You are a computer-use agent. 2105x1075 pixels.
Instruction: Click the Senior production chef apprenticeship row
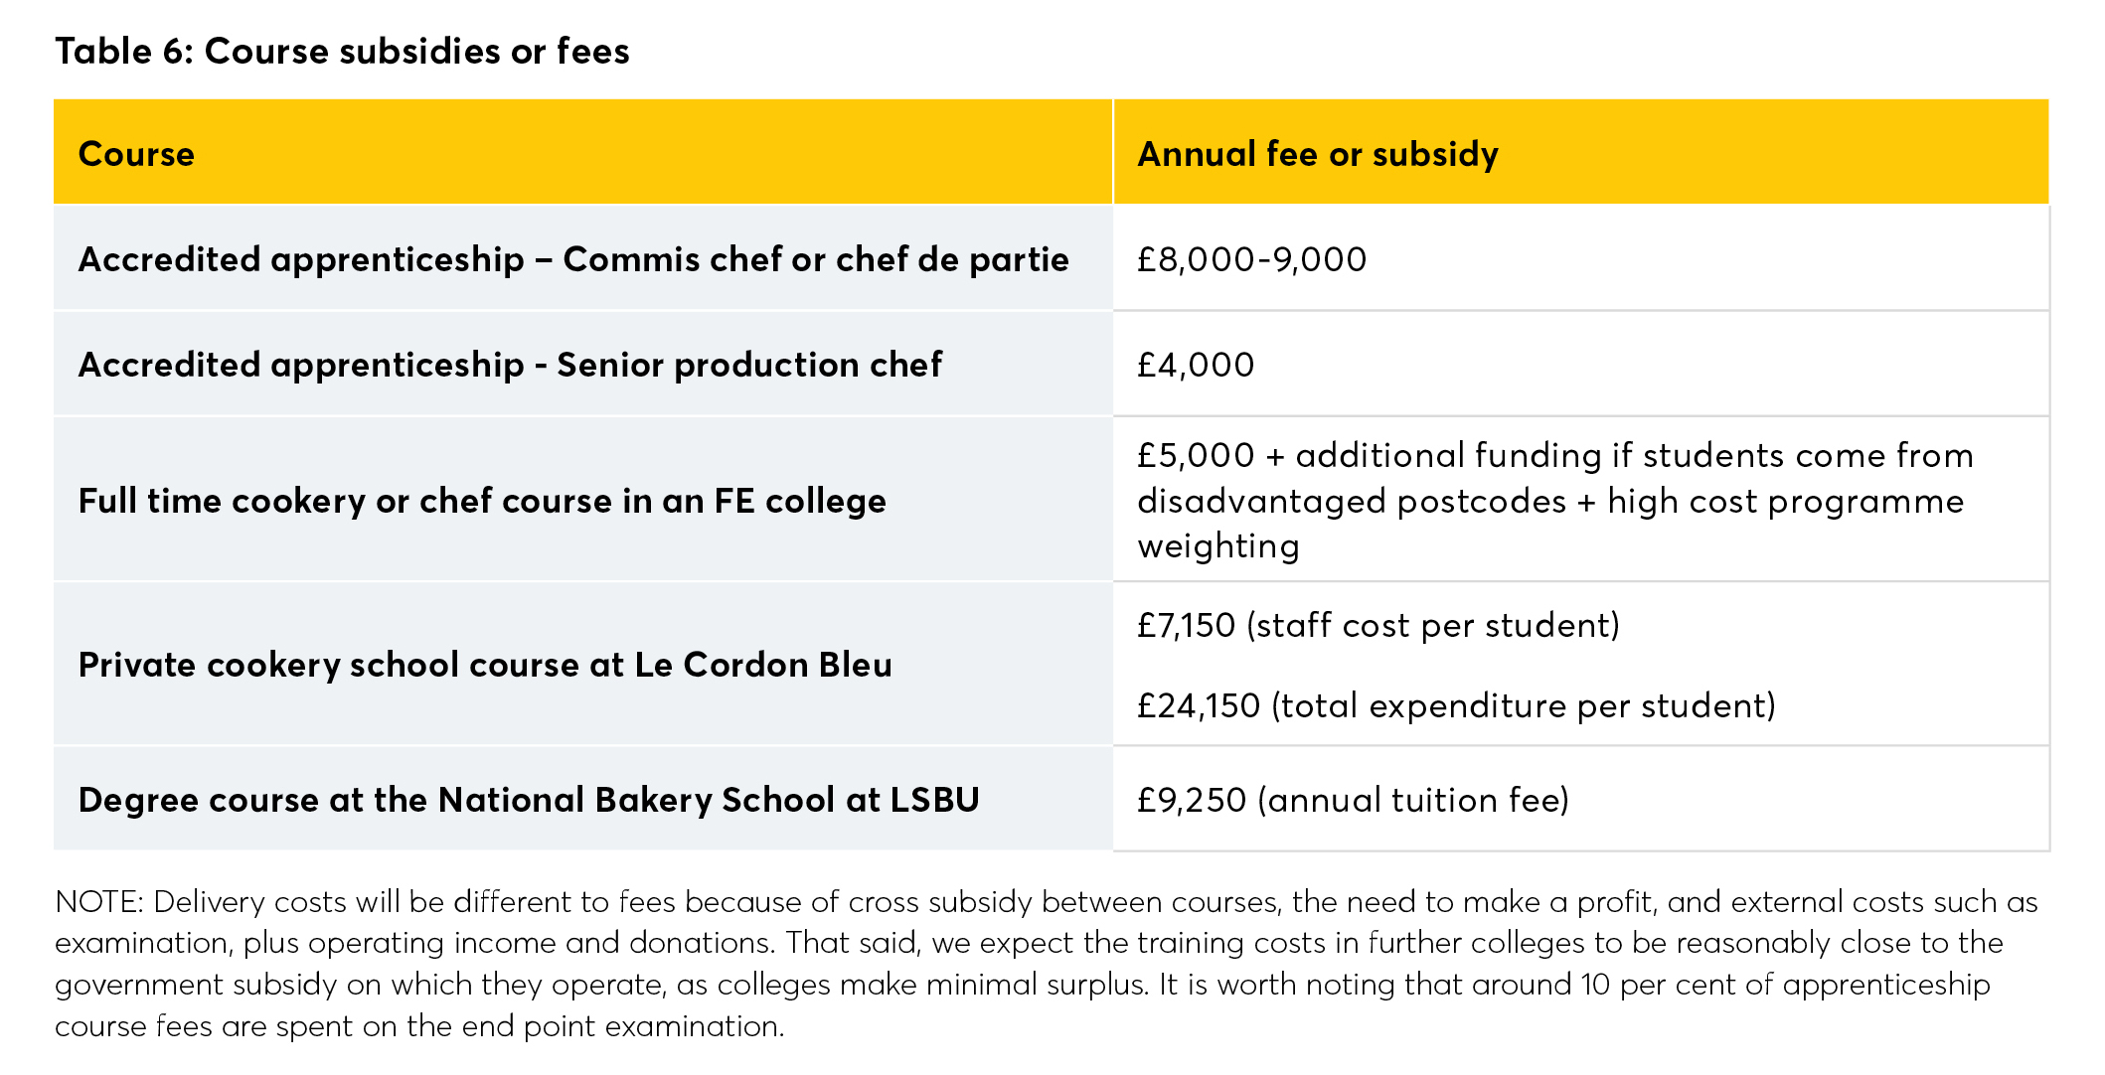tap(510, 365)
